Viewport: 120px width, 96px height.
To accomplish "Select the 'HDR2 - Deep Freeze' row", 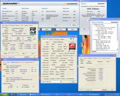I will click(105, 33).
